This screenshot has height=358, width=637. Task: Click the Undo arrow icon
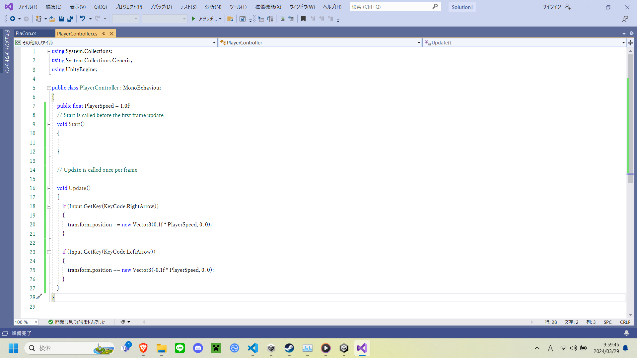(x=83, y=19)
